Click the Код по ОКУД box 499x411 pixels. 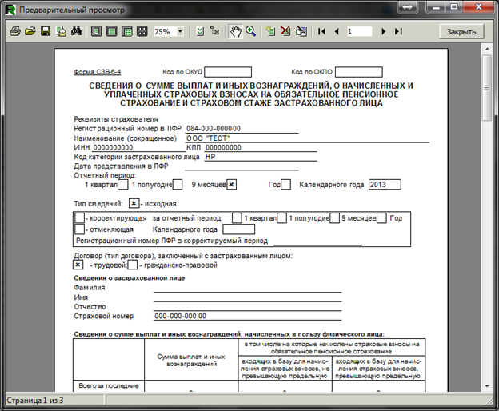click(x=228, y=72)
